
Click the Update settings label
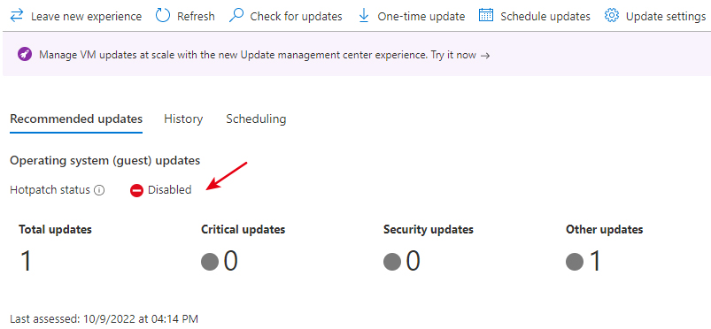point(666,17)
